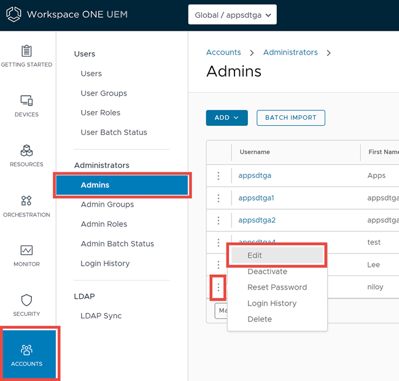Open Admin Batch Status in the side menu
This screenshot has width=399, height=381.
pyautogui.click(x=117, y=244)
